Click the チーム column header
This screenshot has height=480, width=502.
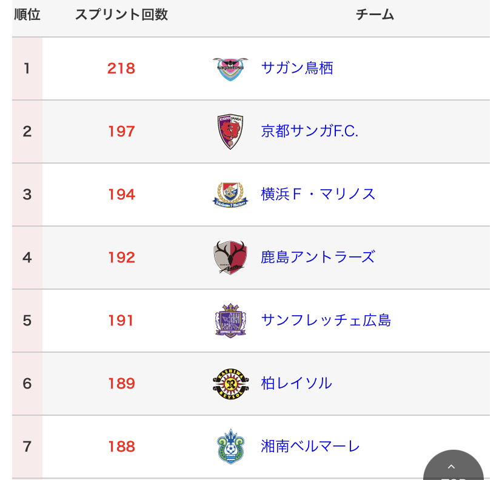point(375,15)
